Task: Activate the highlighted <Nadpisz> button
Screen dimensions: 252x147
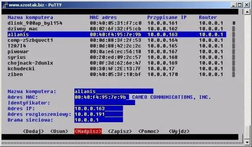Action: click(x=88, y=131)
